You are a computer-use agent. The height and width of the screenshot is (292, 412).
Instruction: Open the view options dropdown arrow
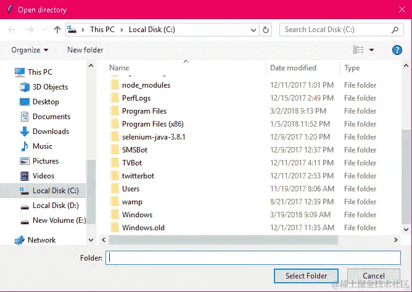pos(371,50)
